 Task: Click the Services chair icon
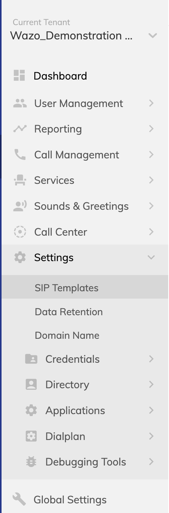[x=20, y=180]
